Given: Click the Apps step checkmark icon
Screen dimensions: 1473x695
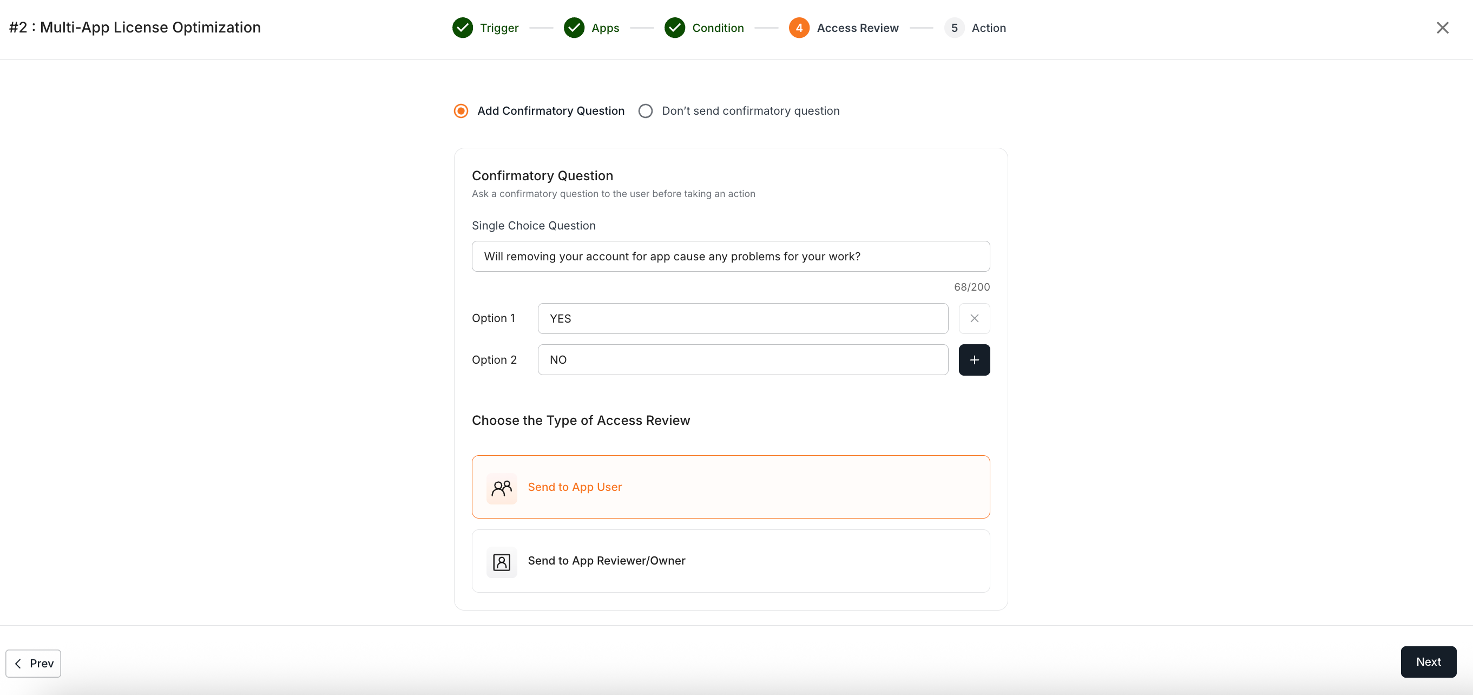Looking at the screenshot, I should pos(574,28).
